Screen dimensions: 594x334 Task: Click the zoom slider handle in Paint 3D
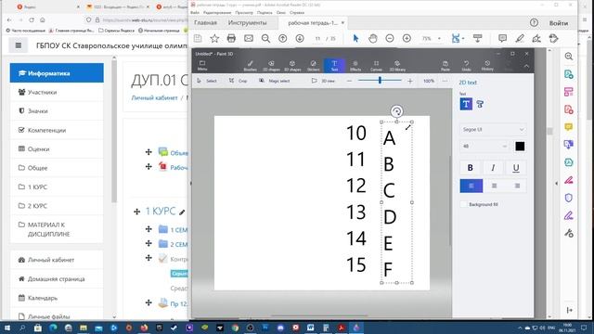point(380,81)
